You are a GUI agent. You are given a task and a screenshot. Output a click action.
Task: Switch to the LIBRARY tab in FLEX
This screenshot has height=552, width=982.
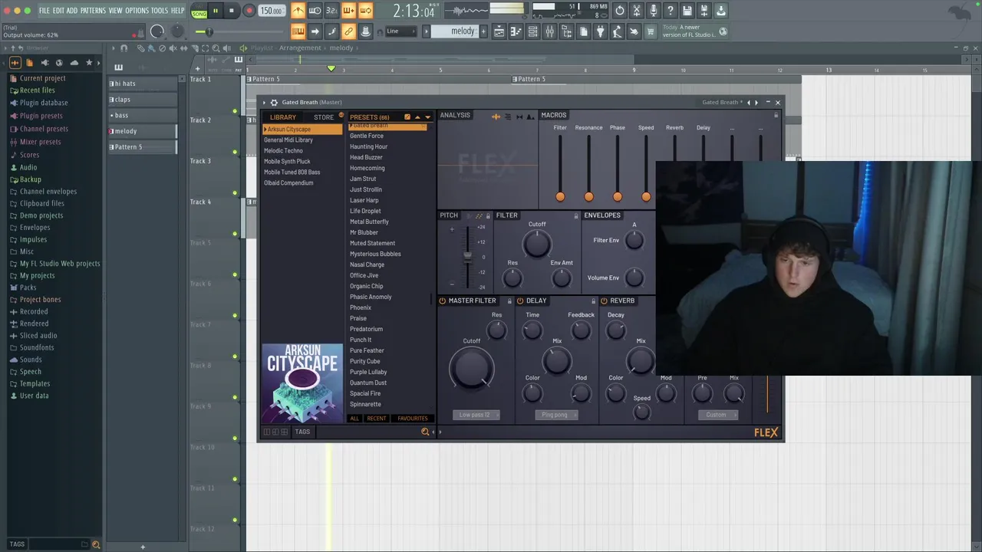(282, 117)
